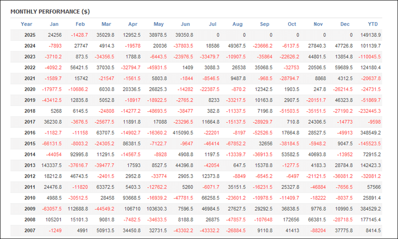This screenshot has width=398, height=239.
Task: Select the 2022 year row label
Action: (x=30, y=68)
